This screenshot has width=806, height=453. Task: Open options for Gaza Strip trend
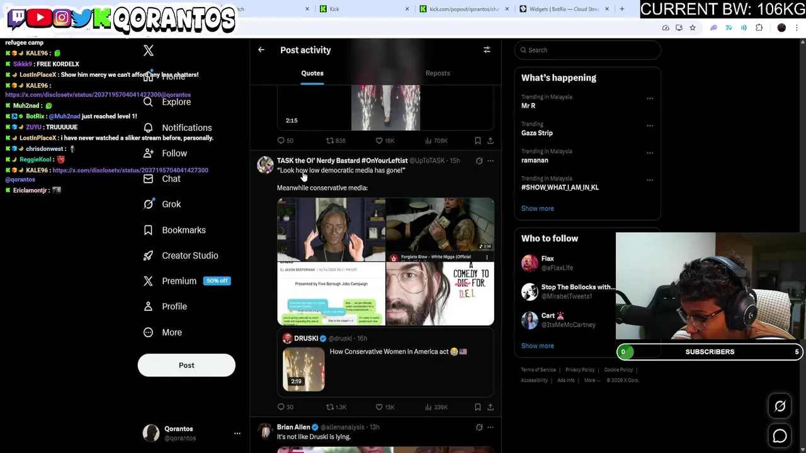650,125
